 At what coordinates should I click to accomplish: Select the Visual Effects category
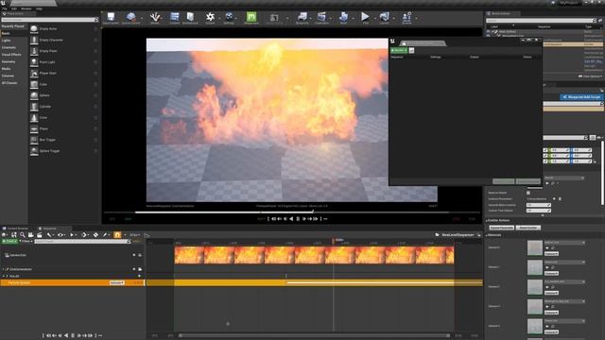click(11, 55)
